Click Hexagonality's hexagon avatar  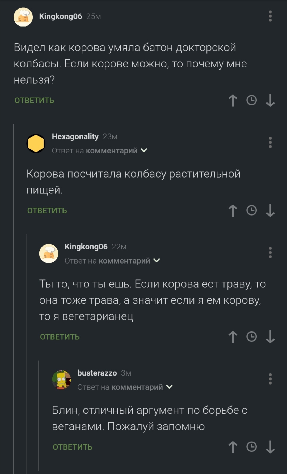pyautogui.click(x=36, y=143)
